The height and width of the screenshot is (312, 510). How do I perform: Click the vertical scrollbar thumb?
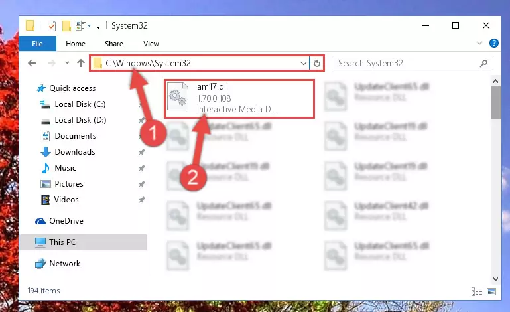click(x=495, y=103)
